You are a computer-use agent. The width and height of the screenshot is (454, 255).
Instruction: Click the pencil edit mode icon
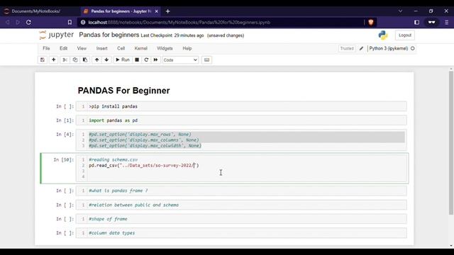361,49
